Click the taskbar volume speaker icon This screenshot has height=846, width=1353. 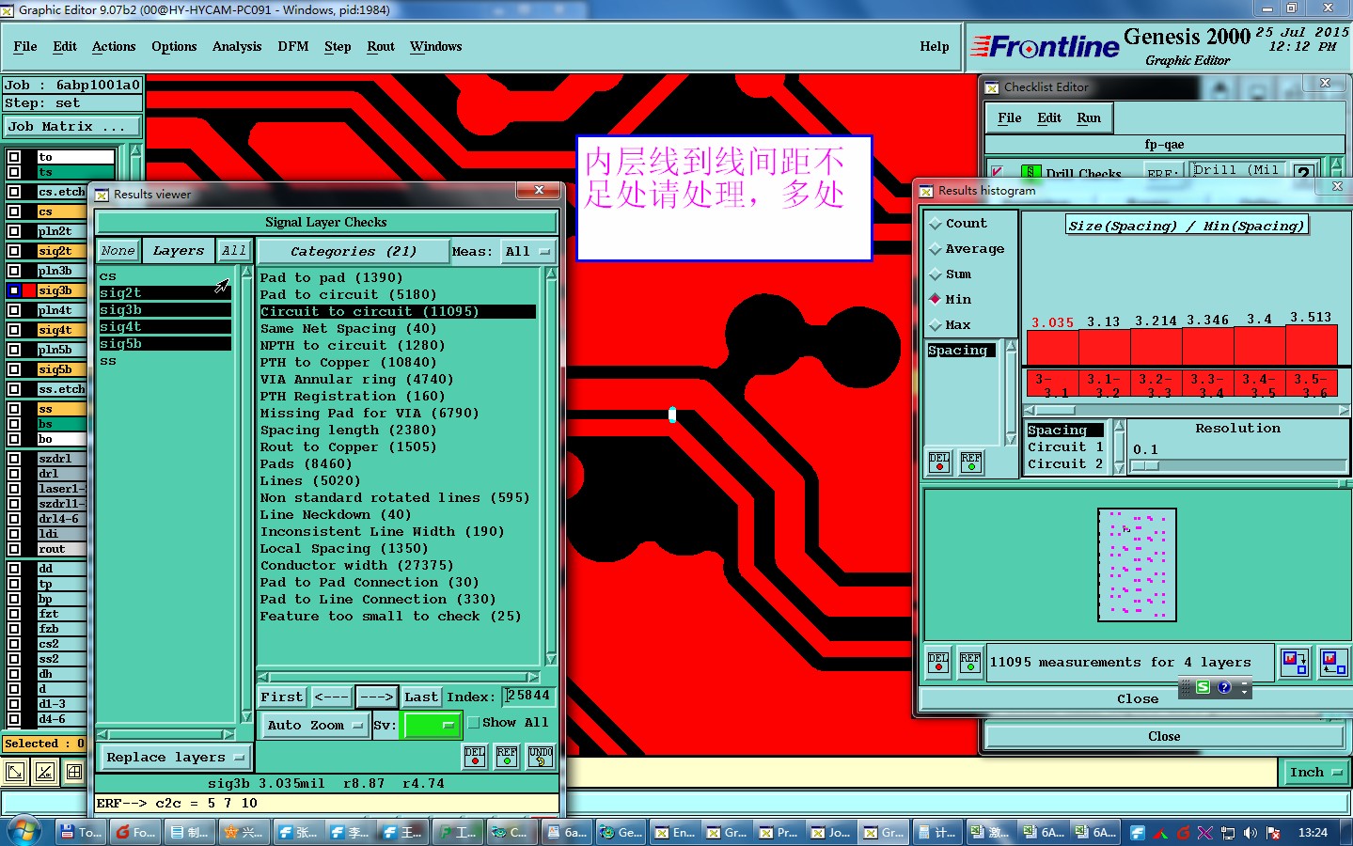point(1250,832)
